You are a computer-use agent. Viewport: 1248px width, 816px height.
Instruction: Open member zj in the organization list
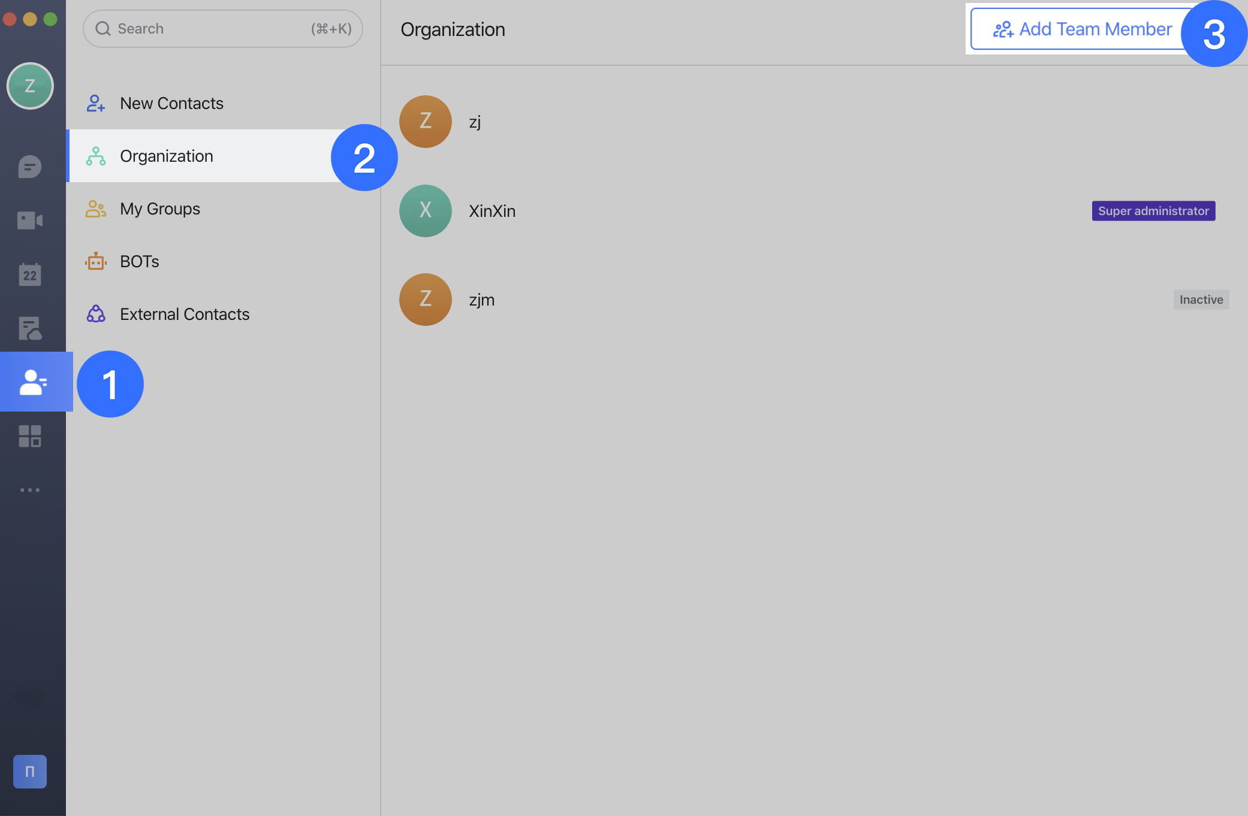475,122
